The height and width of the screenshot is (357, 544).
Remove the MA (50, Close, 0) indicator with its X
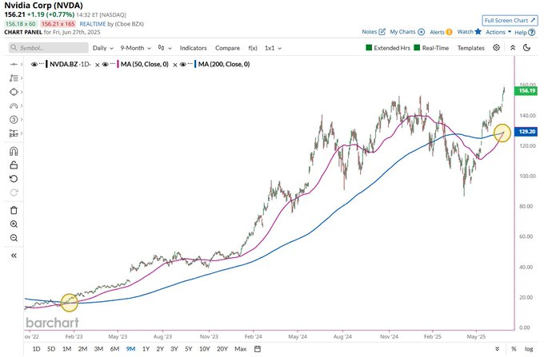[175, 65]
